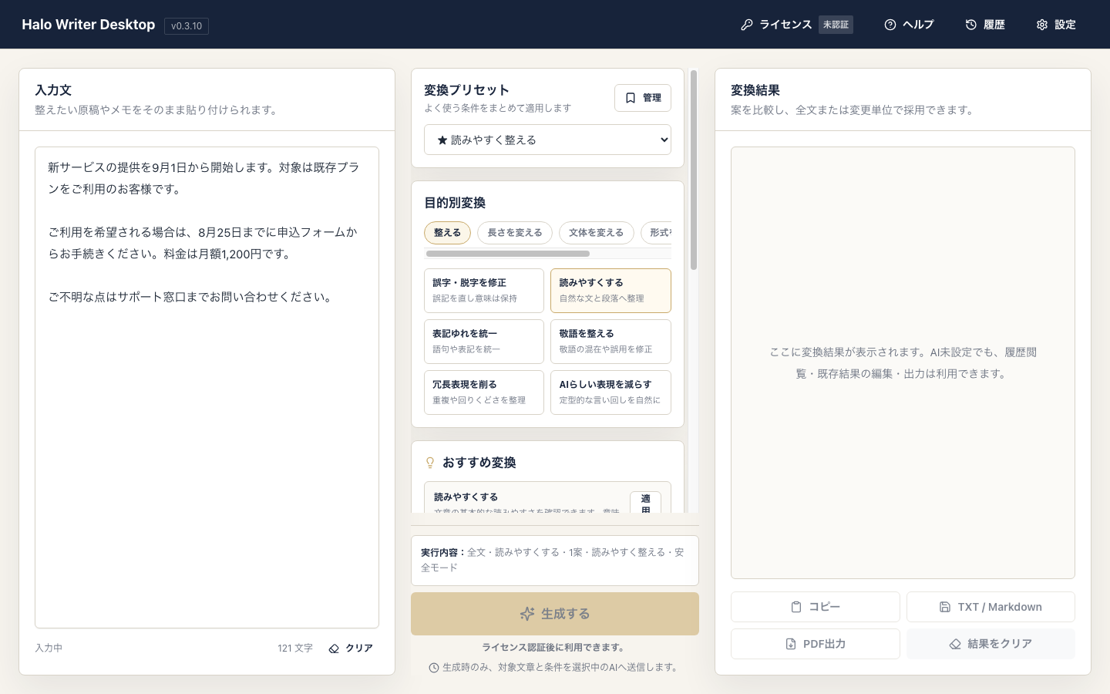1110x694 pixels.
Task: Open the ヘルプ help icon
Action: click(x=890, y=25)
